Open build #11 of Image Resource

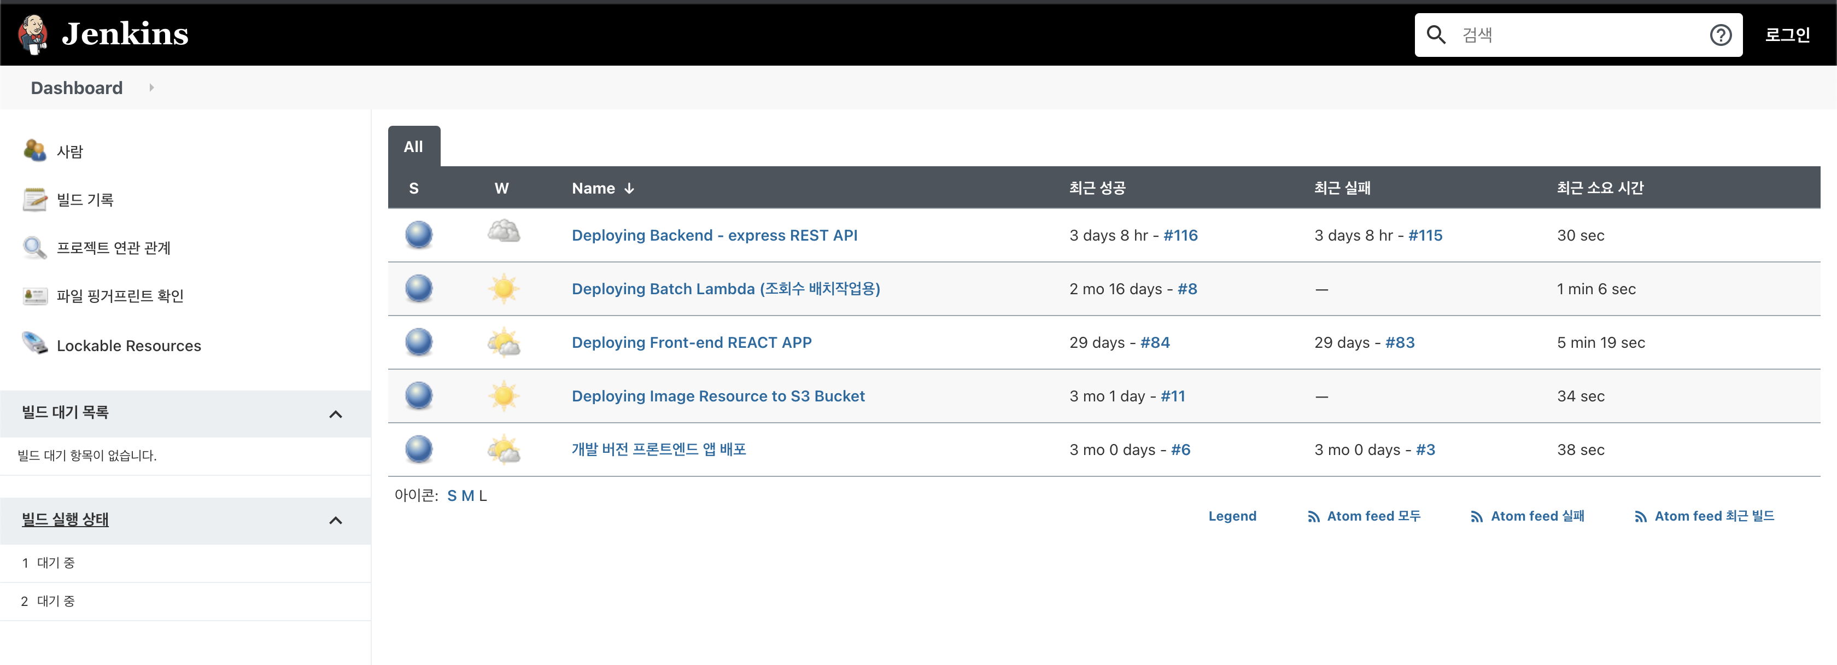[x=1172, y=396]
